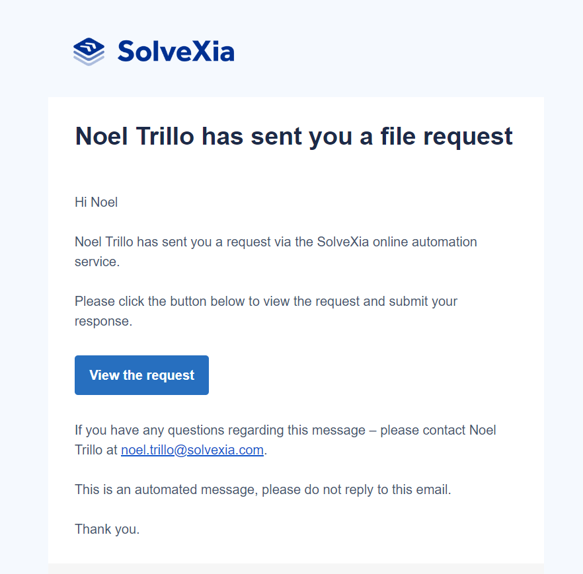Click "SolveXia online automation" in the first paragraph
The height and width of the screenshot is (574, 583).
[397, 242]
